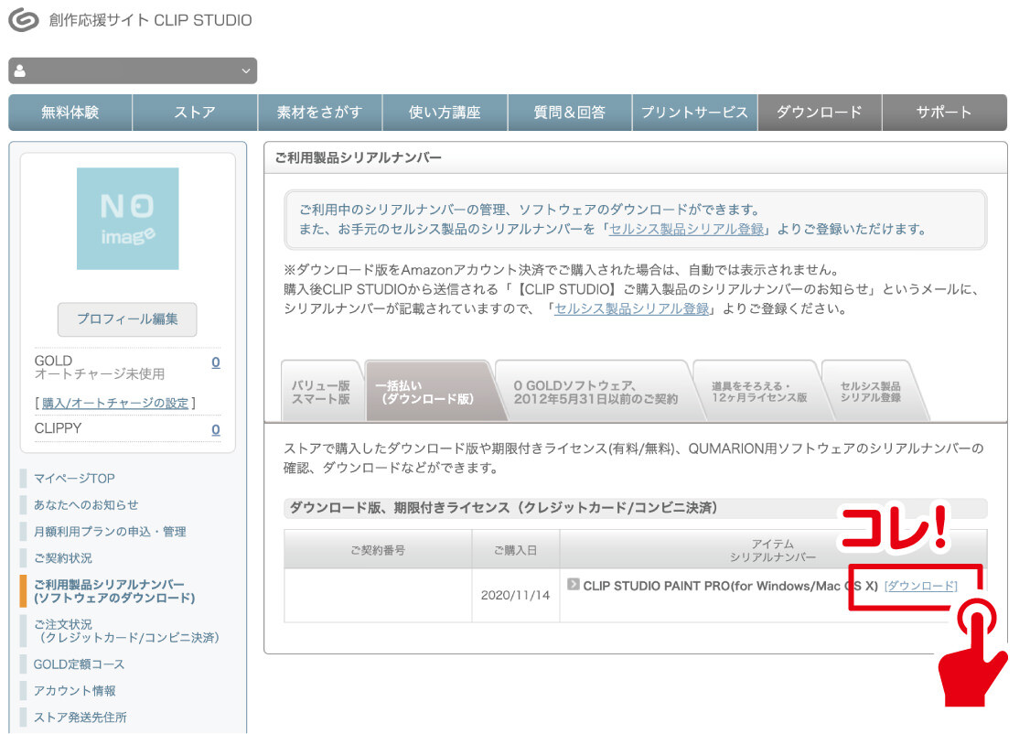
Task: Click the arrow icon beside CLIP STUDIO PAINT PRO
Action: [574, 584]
